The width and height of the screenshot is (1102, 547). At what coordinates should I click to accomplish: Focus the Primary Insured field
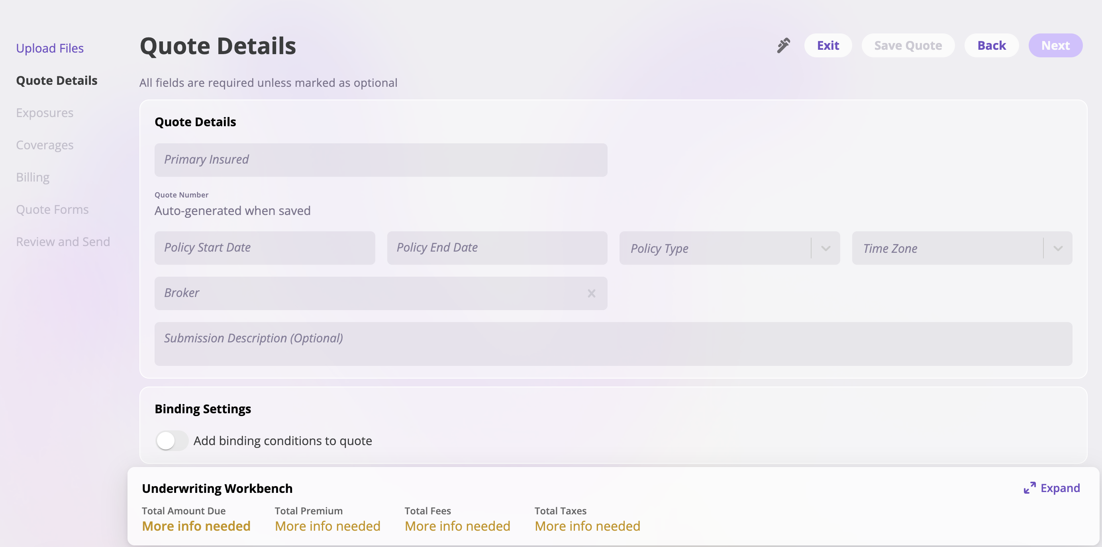coord(380,160)
